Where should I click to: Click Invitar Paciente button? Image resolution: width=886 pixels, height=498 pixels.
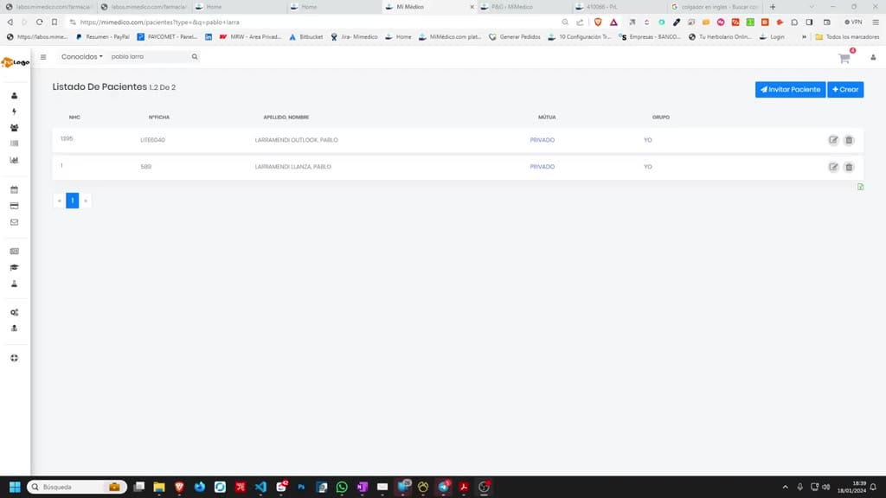(x=790, y=90)
